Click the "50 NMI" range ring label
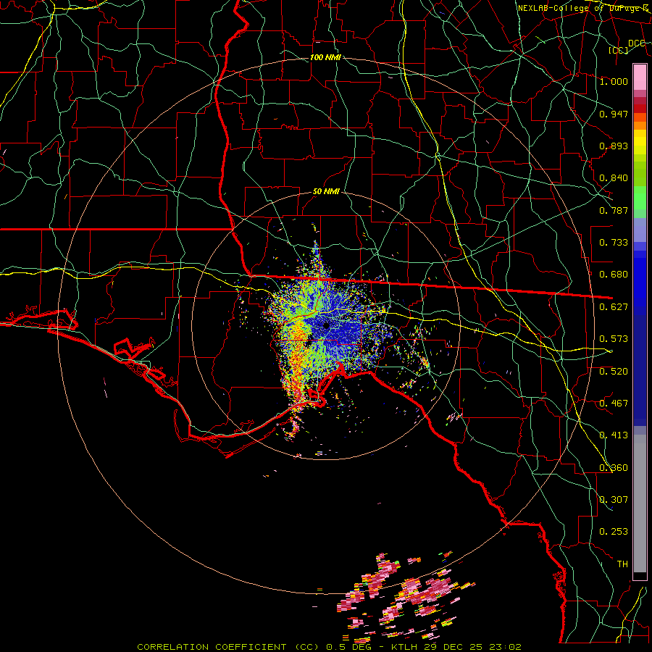This screenshot has height=652, width=652. (x=326, y=191)
